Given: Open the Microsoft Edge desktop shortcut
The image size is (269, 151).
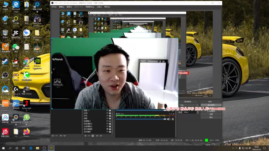Looking at the screenshot, I should click(16, 7).
